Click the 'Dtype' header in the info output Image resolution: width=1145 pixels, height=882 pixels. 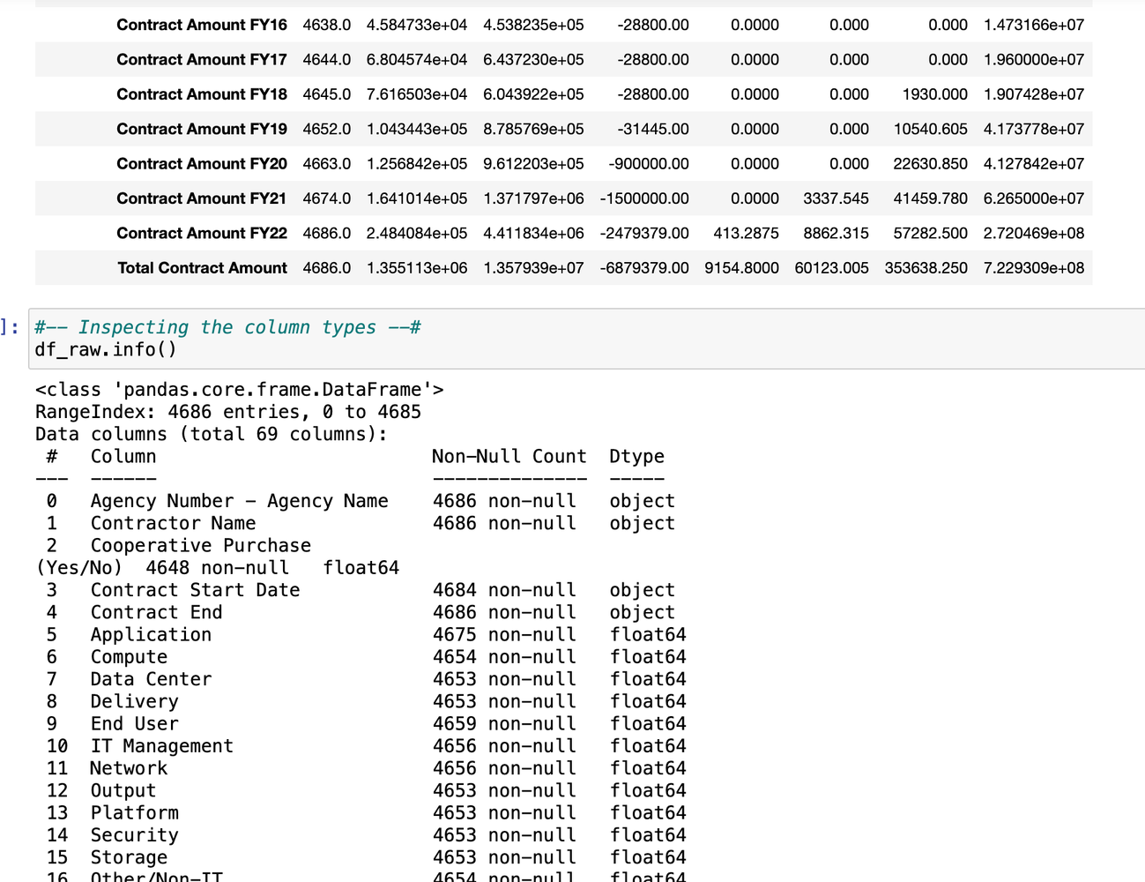(636, 457)
